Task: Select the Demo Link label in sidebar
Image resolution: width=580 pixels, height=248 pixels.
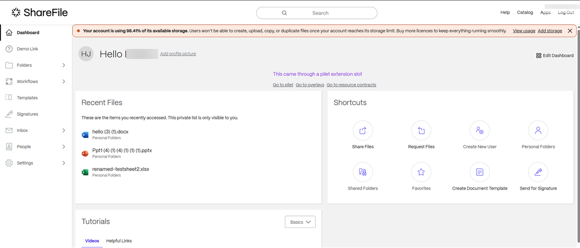Action: pos(27,49)
